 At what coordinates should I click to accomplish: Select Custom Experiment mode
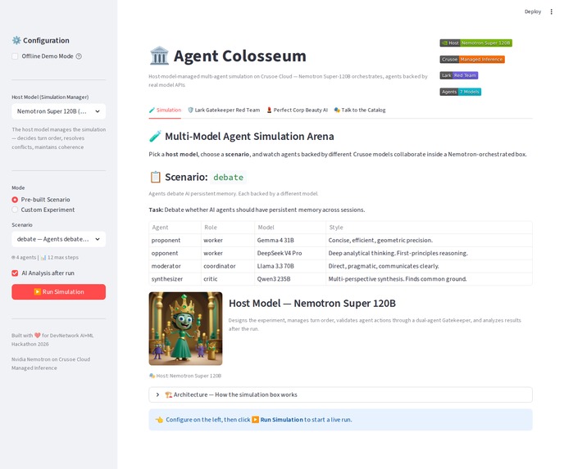tap(15, 210)
